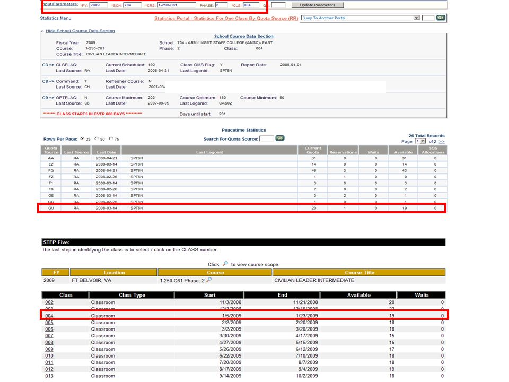Click the FZ quota source cell
This screenshot has height=382, width=509.
coord(51,177)
